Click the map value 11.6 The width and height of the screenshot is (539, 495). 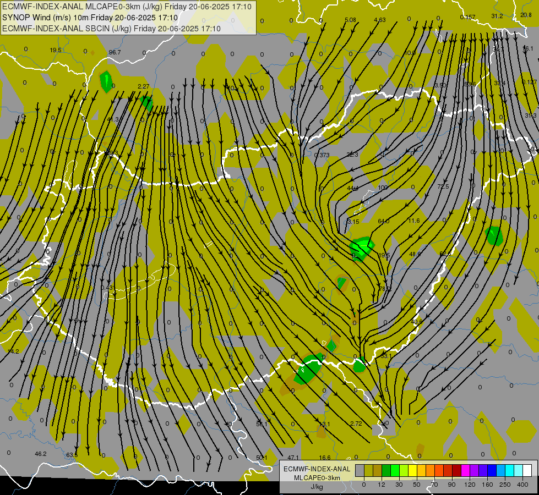[x=414, y=221]
